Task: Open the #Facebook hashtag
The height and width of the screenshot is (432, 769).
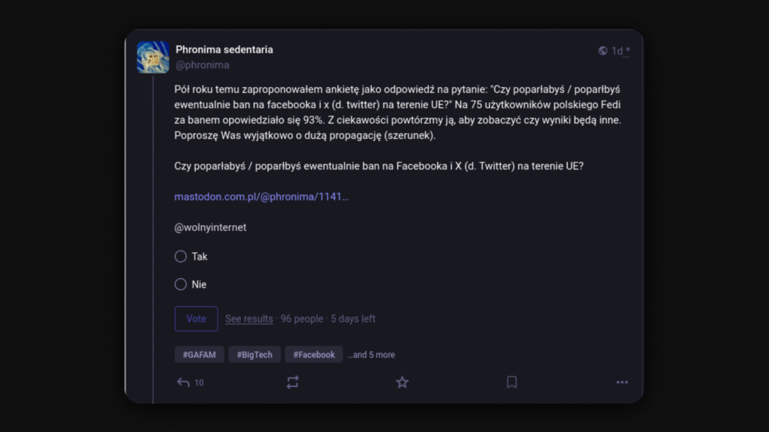Action: coord(314,355)
